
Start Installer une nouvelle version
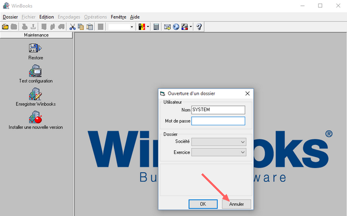[36, 121]
